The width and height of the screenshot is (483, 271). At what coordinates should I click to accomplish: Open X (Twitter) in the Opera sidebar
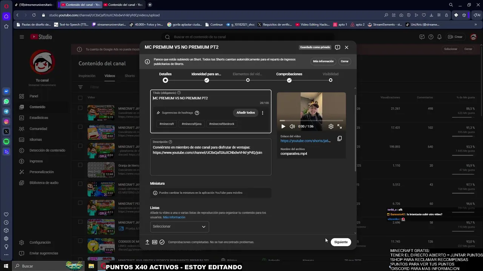point(6,131)
